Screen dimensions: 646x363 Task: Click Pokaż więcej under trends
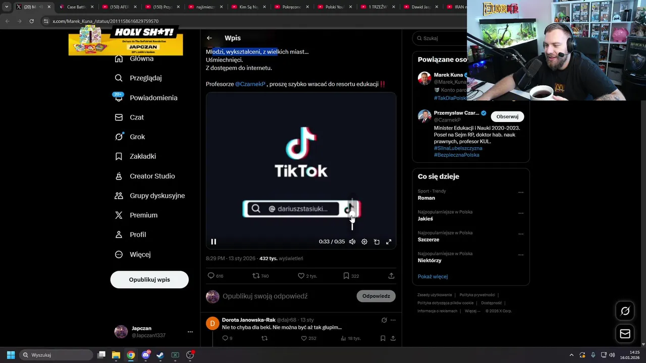click(433, 276)
